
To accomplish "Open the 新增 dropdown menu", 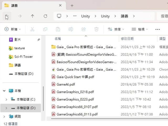I will click(13, 29).
